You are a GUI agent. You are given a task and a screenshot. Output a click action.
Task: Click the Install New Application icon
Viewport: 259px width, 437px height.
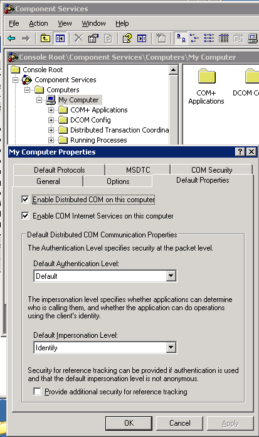coord(161,38)
